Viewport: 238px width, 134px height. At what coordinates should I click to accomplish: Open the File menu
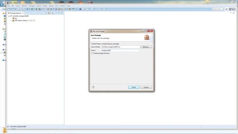pos(9,6)
